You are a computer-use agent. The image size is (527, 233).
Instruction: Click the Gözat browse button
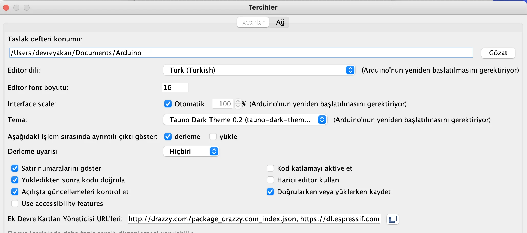498,53
